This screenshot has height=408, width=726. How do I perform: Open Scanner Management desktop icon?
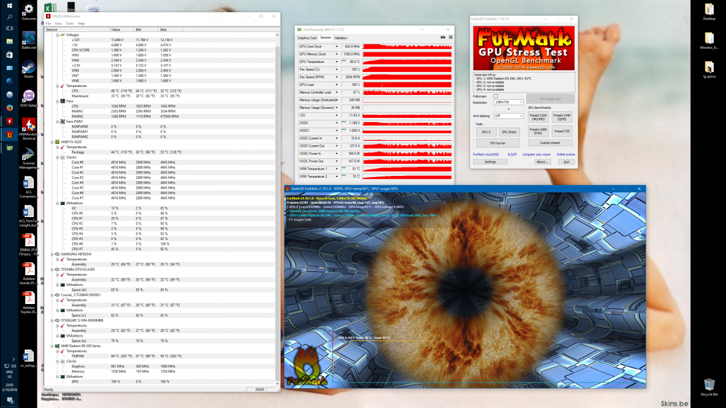click(x=28, y=158)
